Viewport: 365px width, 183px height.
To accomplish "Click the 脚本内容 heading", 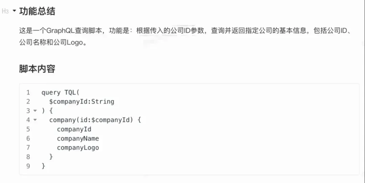I will (x=37, y=69).
